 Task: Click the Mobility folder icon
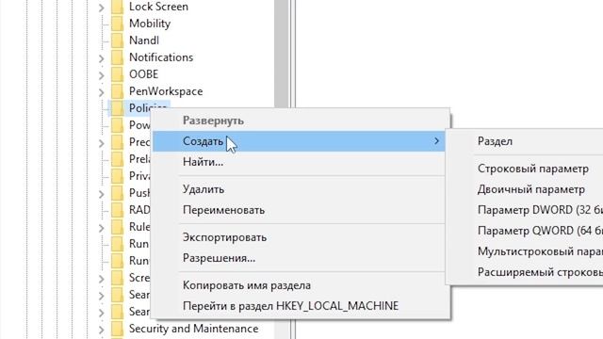(117, 24)
